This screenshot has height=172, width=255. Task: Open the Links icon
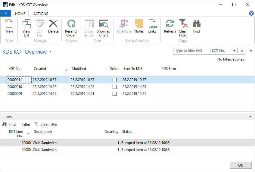152,26
